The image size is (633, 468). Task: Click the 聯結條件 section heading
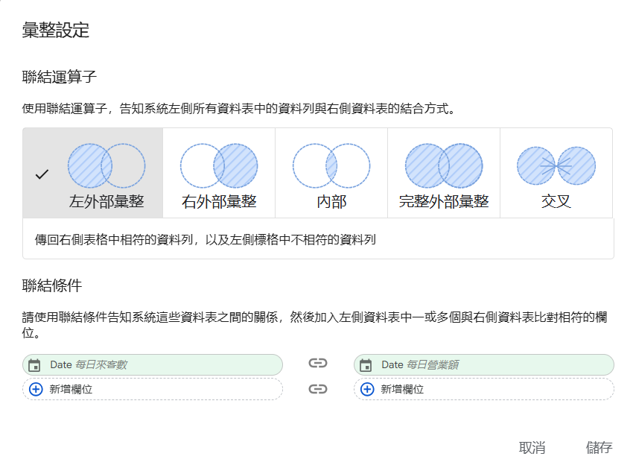52,285
